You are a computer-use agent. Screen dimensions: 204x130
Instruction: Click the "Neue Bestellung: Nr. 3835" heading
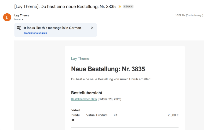(x=108, y=69)
